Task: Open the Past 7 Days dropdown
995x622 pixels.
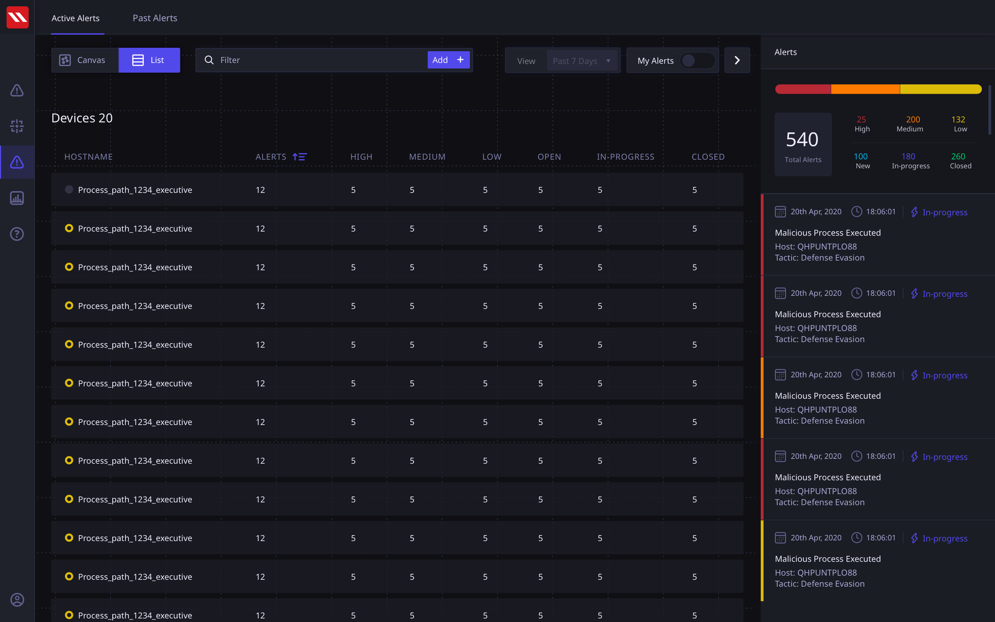Action: tap(581, 61)
